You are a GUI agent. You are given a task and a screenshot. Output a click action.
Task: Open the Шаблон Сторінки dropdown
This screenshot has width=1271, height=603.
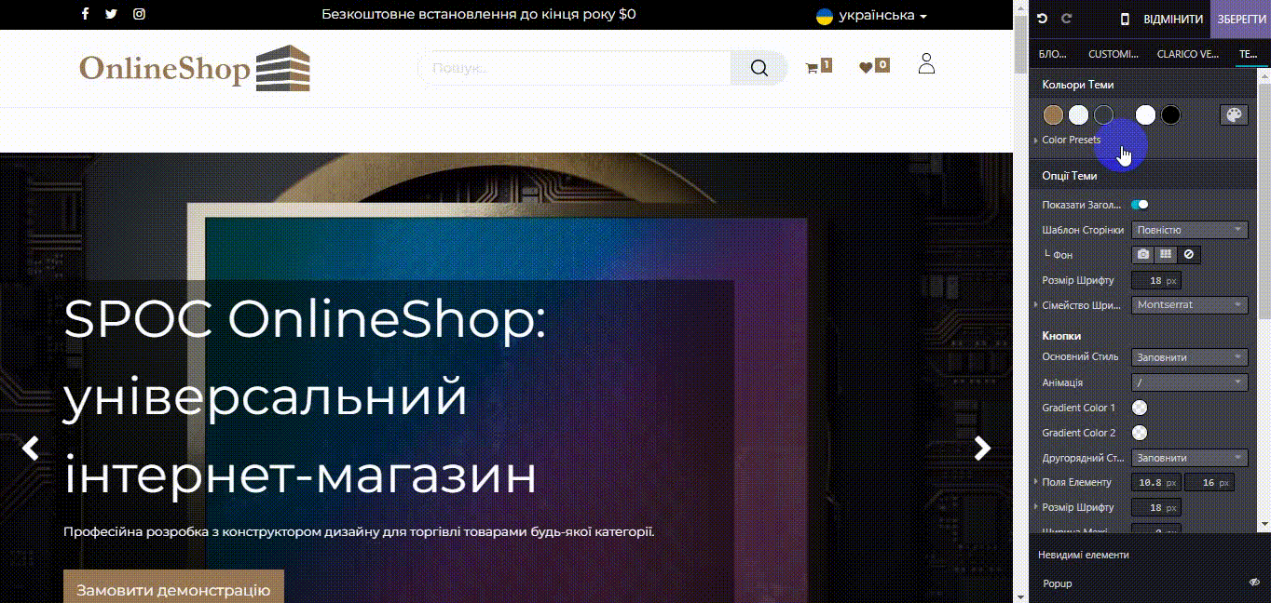1189,230
